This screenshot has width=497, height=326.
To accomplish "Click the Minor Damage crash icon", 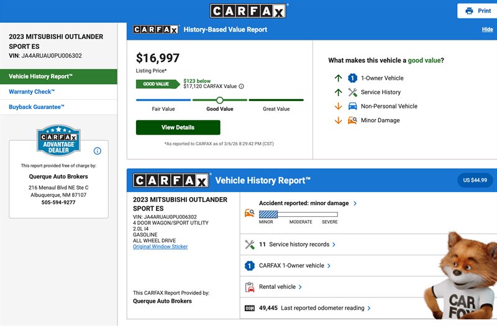I will tap(352, 120).
